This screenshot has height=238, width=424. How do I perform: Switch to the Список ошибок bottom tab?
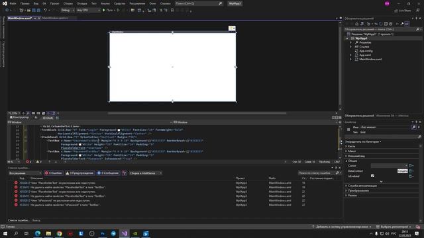tap(19, 220)
